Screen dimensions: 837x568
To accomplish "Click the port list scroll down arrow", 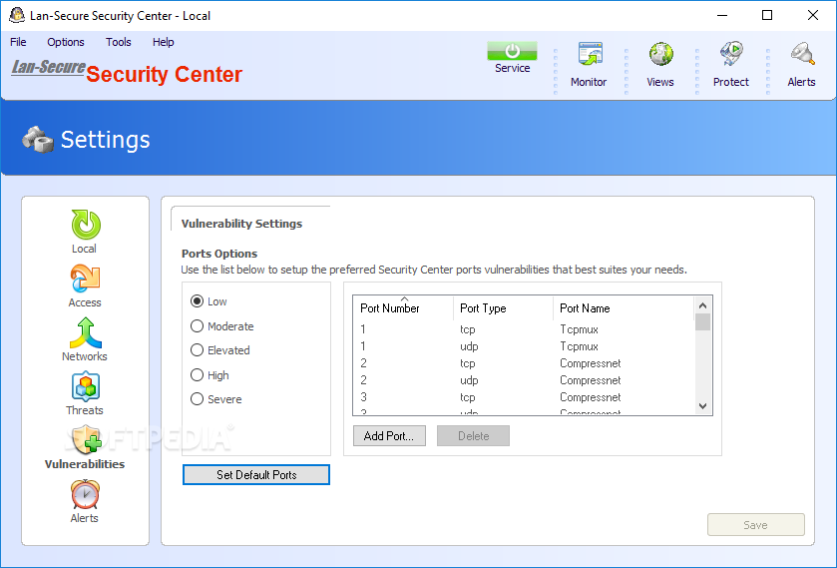I will [703, 406].
